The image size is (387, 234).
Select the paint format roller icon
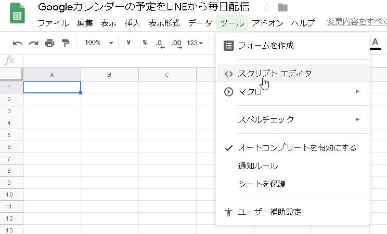[x=66, y=43]
